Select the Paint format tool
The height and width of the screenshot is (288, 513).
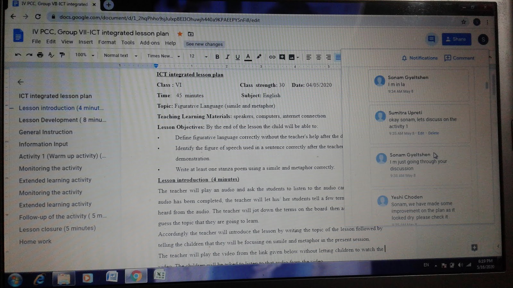(x=62, y=55)
